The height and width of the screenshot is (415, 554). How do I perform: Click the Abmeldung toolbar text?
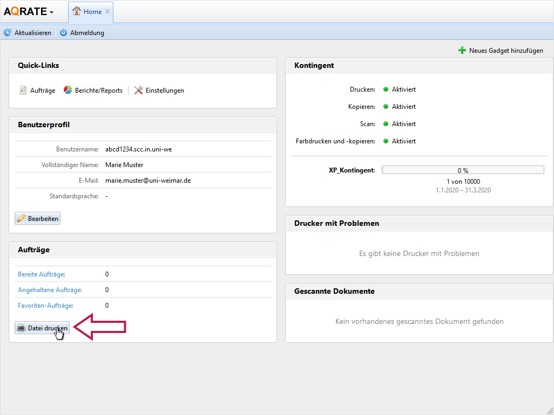(x=87, y=33)
